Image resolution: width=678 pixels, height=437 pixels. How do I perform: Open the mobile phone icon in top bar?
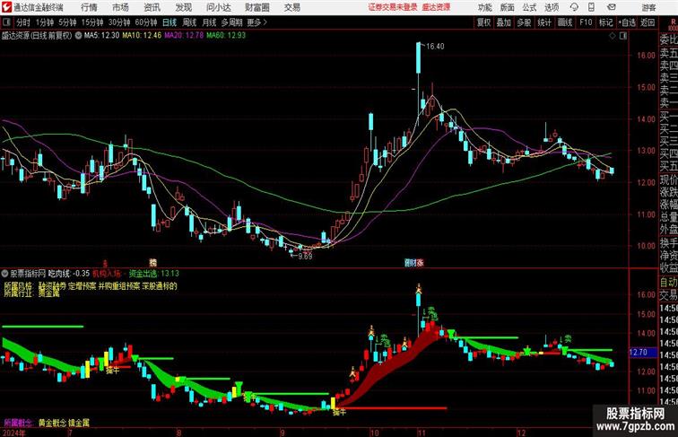[x=592, y=7]
